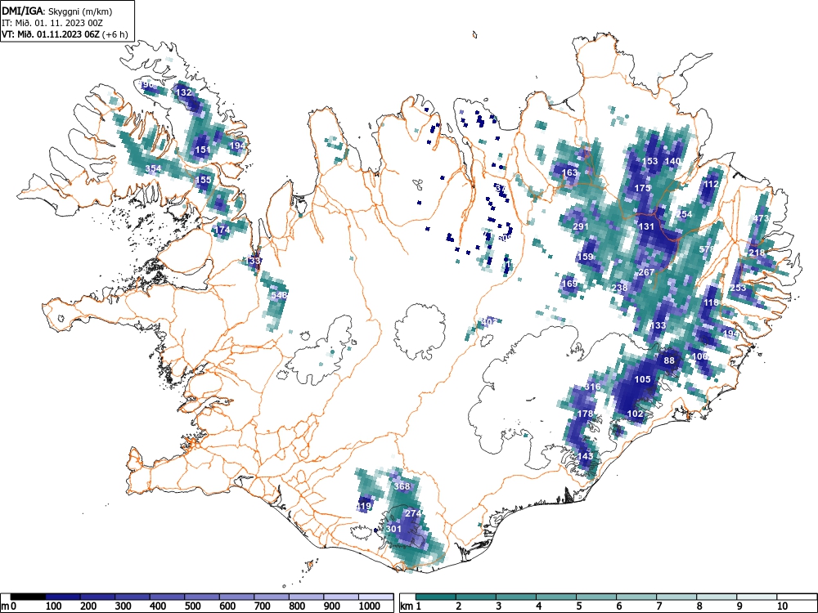Image resolution: width=818 pixels, height=613 pixels.
Task: Click the '159' visibility value
Action: pos(586,257)
